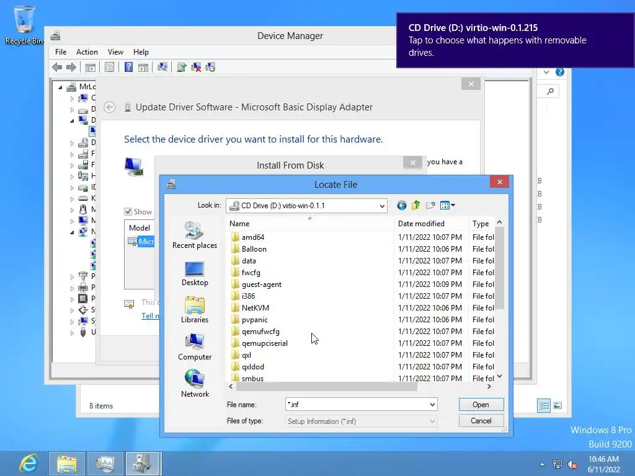
Task: Click Update Driver Software toolbar icon
Action: pos(182,67)
